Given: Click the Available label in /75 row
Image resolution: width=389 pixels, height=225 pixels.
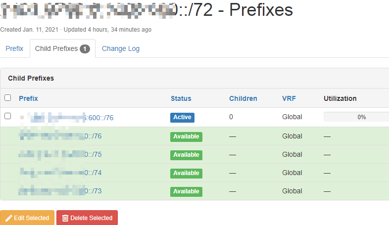Looking at the screenshot, I should (186, 155).
